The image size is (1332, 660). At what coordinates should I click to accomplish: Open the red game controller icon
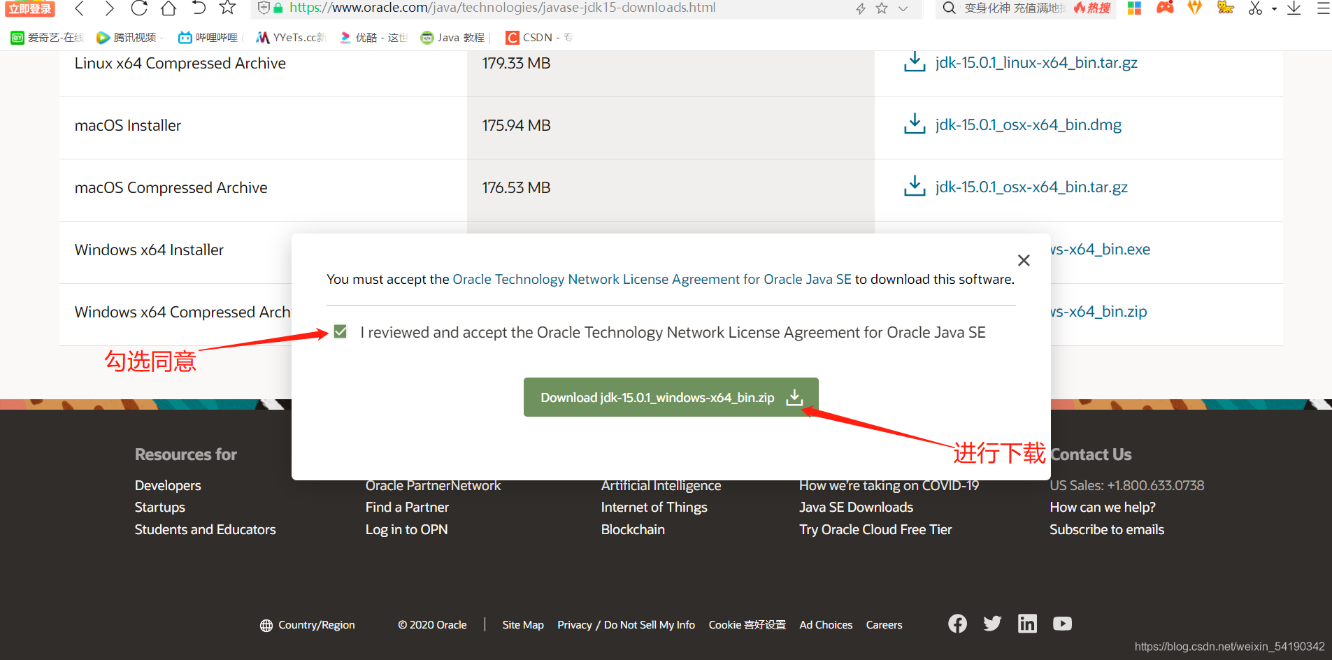pyautogui.click(x=1165, y=8)
